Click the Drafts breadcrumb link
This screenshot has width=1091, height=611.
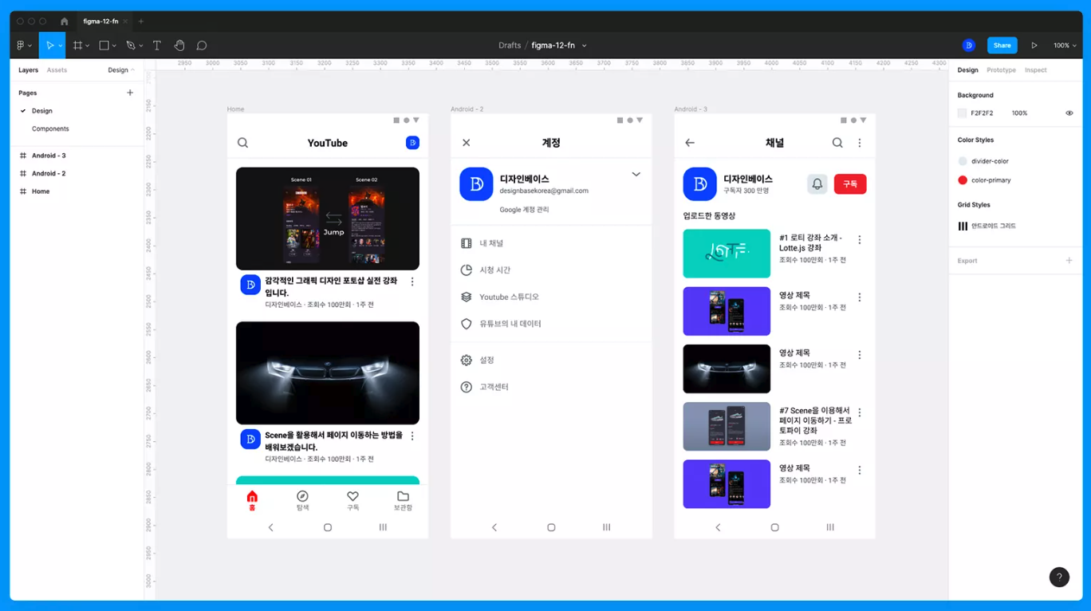click(x=510, y=45)
